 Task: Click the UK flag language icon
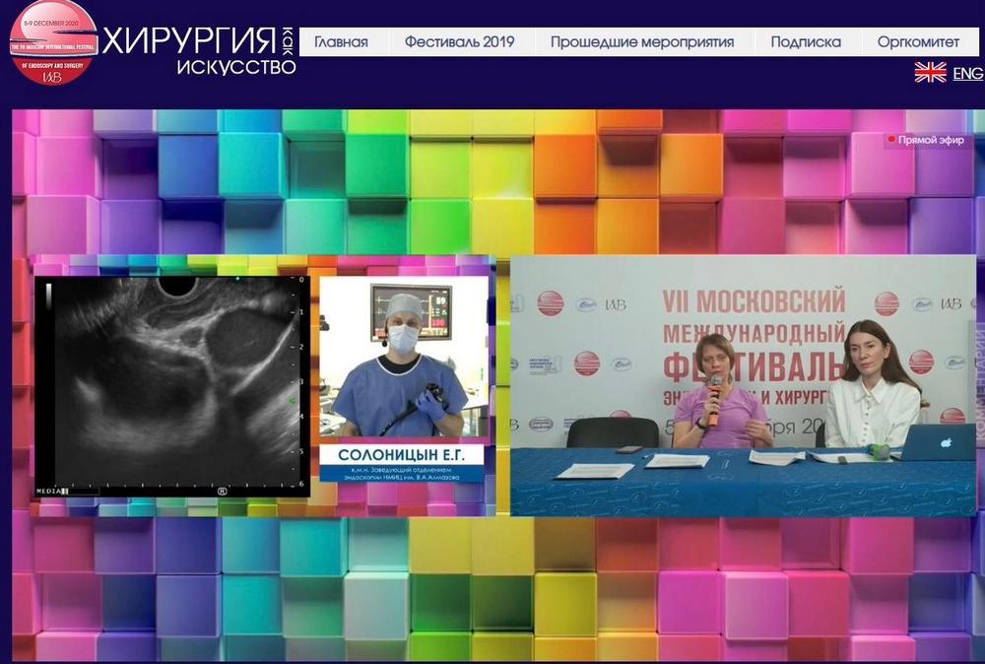click(930, 72)
